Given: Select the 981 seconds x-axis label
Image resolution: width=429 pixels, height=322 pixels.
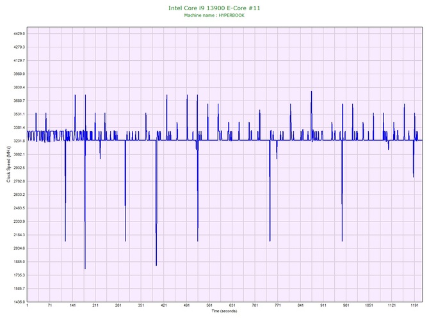Looking at the screenshot, I should tap(346, 305).
